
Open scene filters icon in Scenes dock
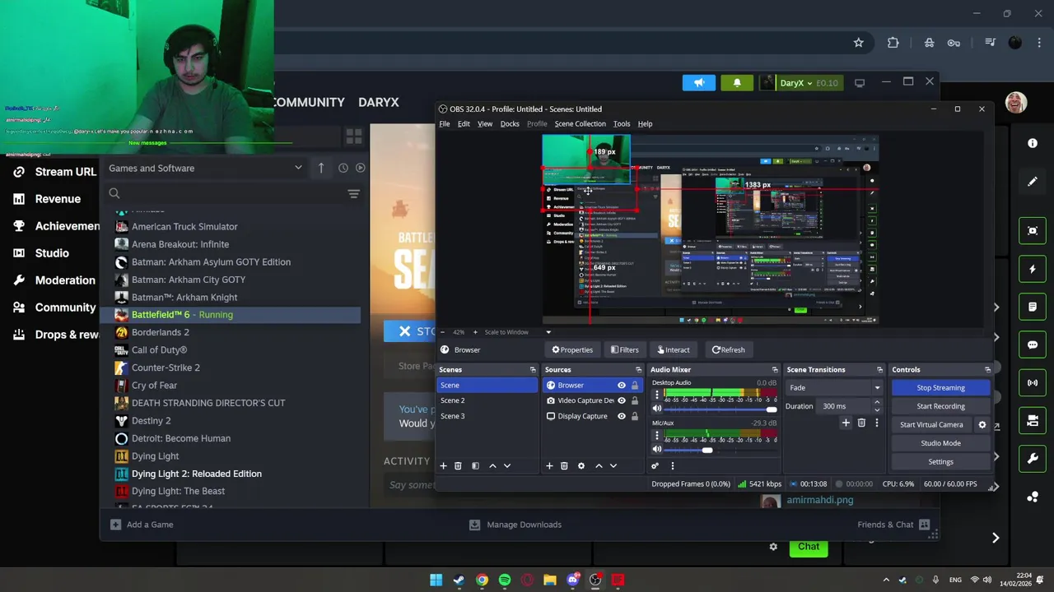pos(475,466)
